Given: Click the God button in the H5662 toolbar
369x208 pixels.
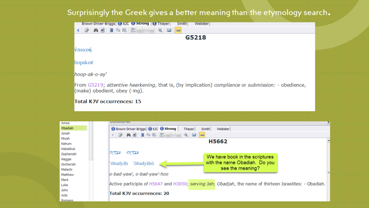Looking at the screenshot, I should click(x=173, y=135).
